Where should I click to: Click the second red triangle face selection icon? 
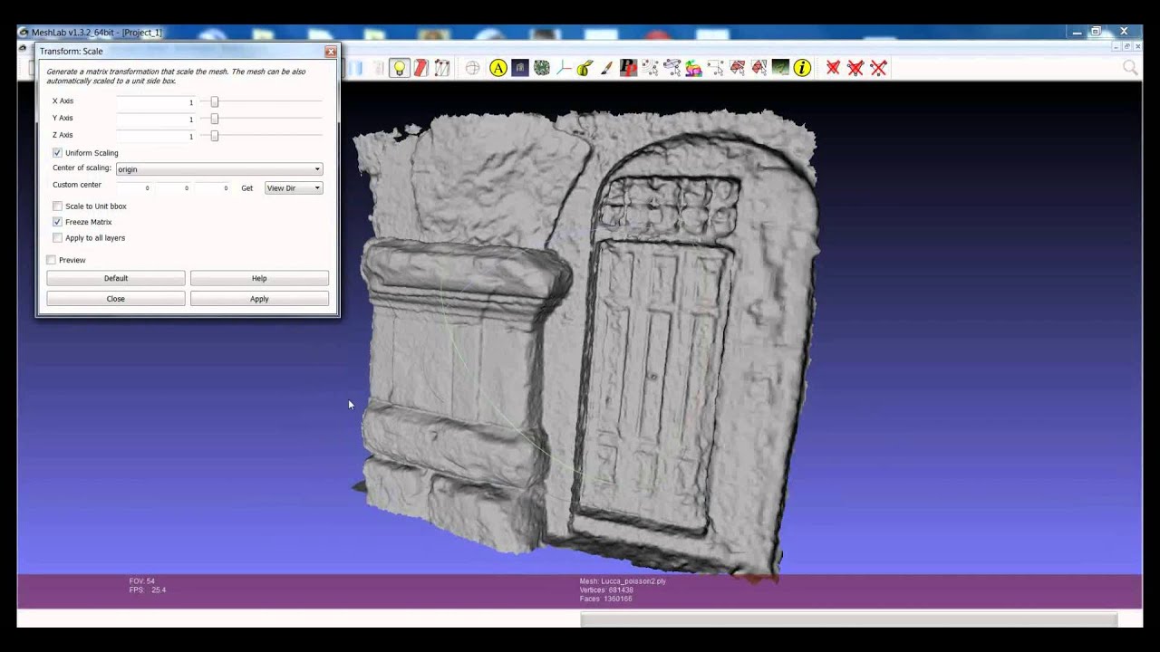point(759,68)
